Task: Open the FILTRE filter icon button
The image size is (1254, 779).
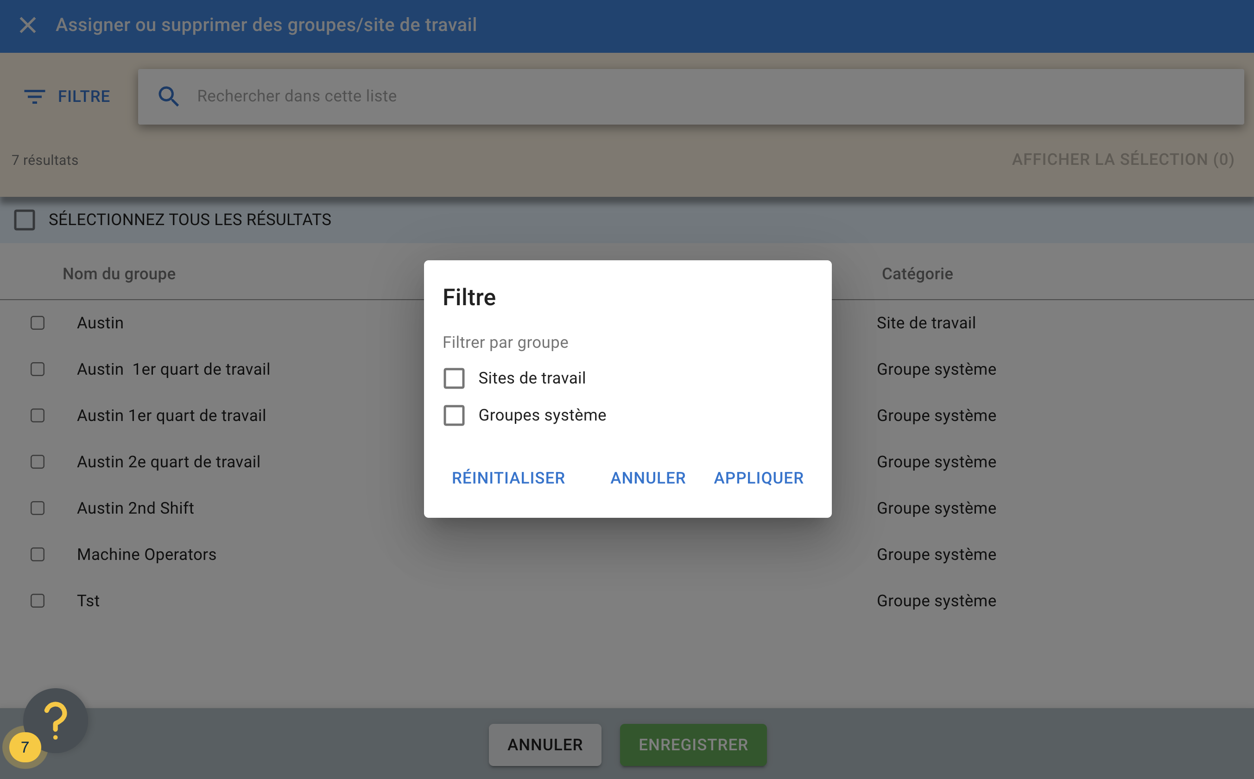Action: [x=67, y=96]
